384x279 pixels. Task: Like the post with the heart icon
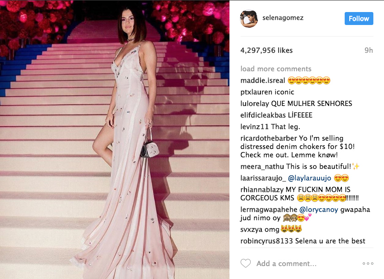click(246, 263)
